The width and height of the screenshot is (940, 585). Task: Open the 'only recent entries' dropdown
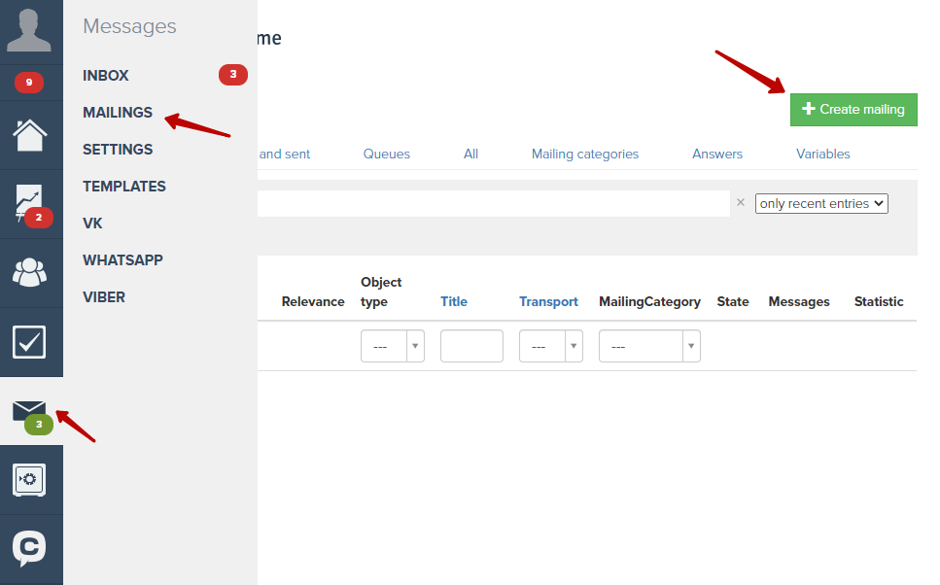coord(821,204)
